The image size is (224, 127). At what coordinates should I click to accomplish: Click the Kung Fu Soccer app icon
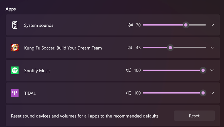(x=15, y=48)
